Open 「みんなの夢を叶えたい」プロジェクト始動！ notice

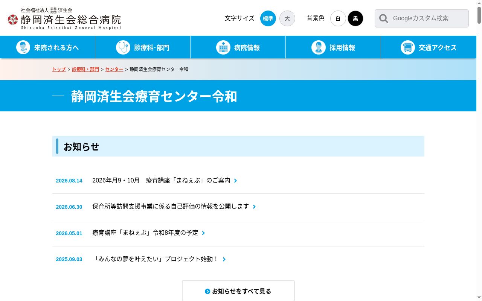click(156, 259)
